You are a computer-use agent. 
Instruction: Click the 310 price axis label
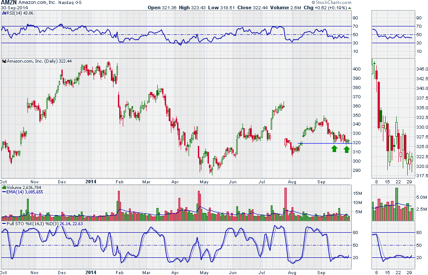coord(357,152)
